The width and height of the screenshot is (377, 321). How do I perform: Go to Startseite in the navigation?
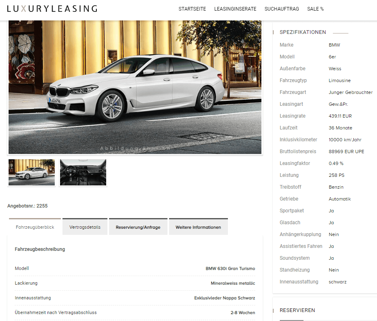tap(192, 9)
